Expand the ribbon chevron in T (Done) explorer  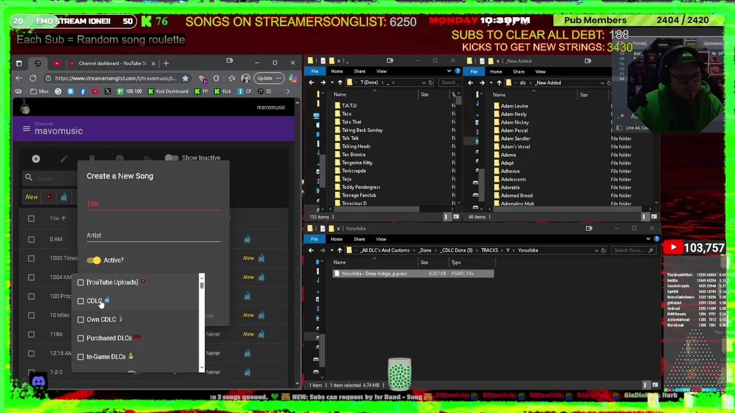[x=449, y=71]
